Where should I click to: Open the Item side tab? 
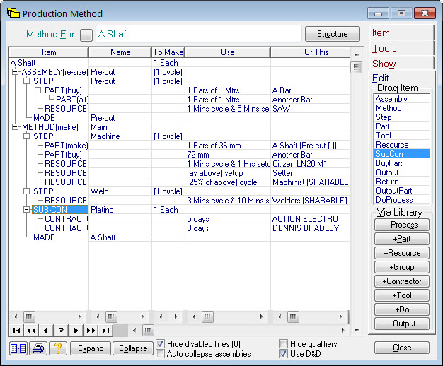click(401, 33)
